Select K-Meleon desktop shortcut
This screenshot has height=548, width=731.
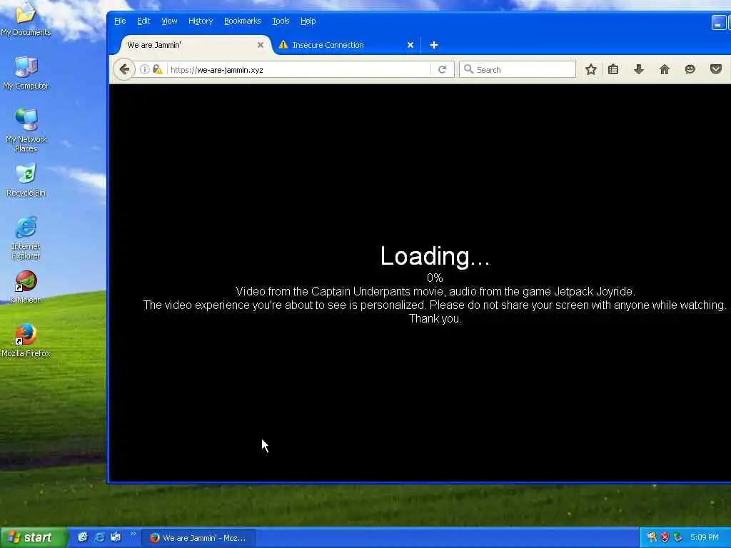coord(26,287)
